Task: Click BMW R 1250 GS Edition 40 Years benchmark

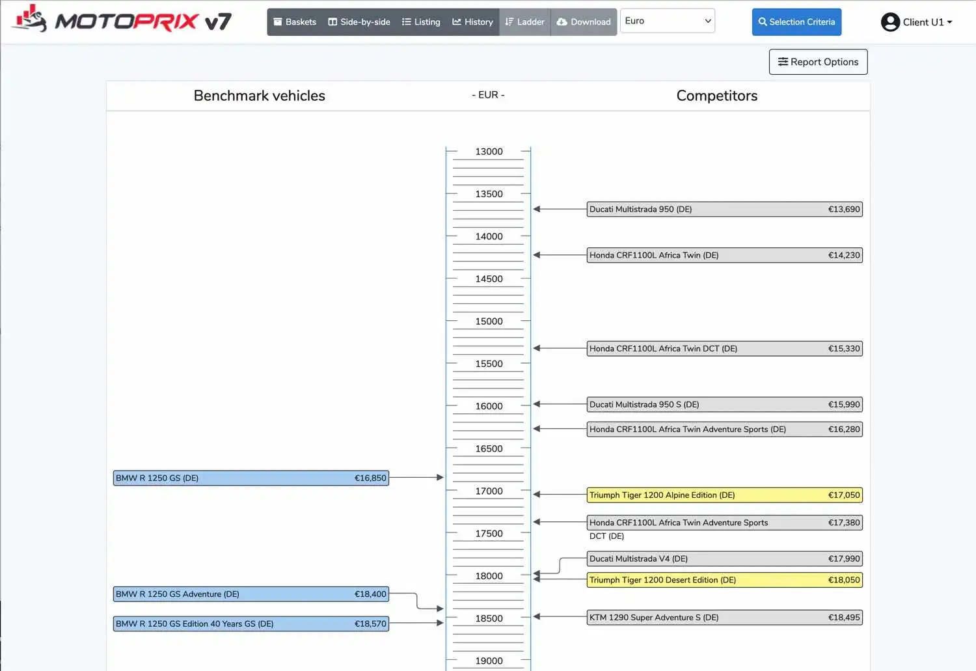Action: 251,624
